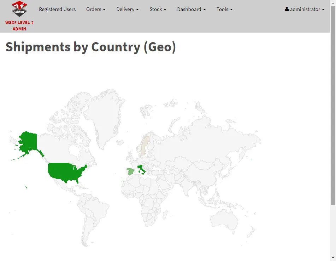Click the Hawaii islands on the map

pos(25,187)
